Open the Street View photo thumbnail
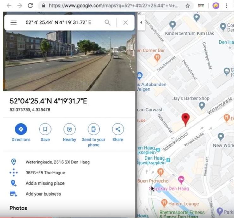The height and width of the screenshot is (218, 234). (69, 61)
